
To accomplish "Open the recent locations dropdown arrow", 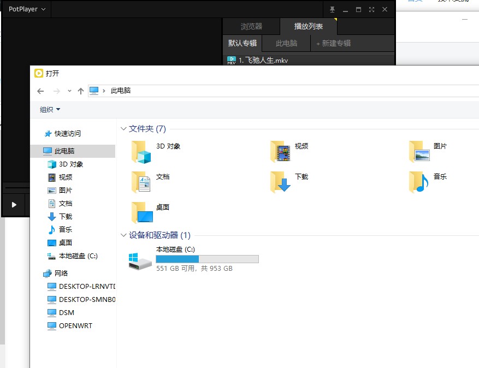I will pyautogui.click(x=69, y=91).
